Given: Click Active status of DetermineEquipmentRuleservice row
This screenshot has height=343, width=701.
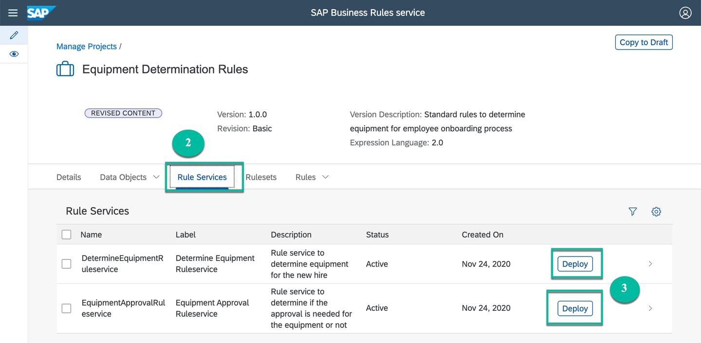Looking at the screenshot, I should (377, 264).
